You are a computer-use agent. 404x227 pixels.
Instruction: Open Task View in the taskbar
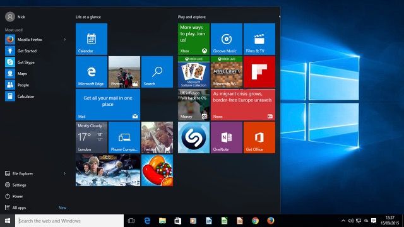(x=131, y=221)
